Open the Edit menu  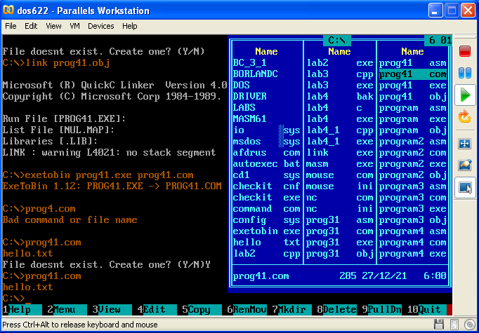click(x=31, y=26)
